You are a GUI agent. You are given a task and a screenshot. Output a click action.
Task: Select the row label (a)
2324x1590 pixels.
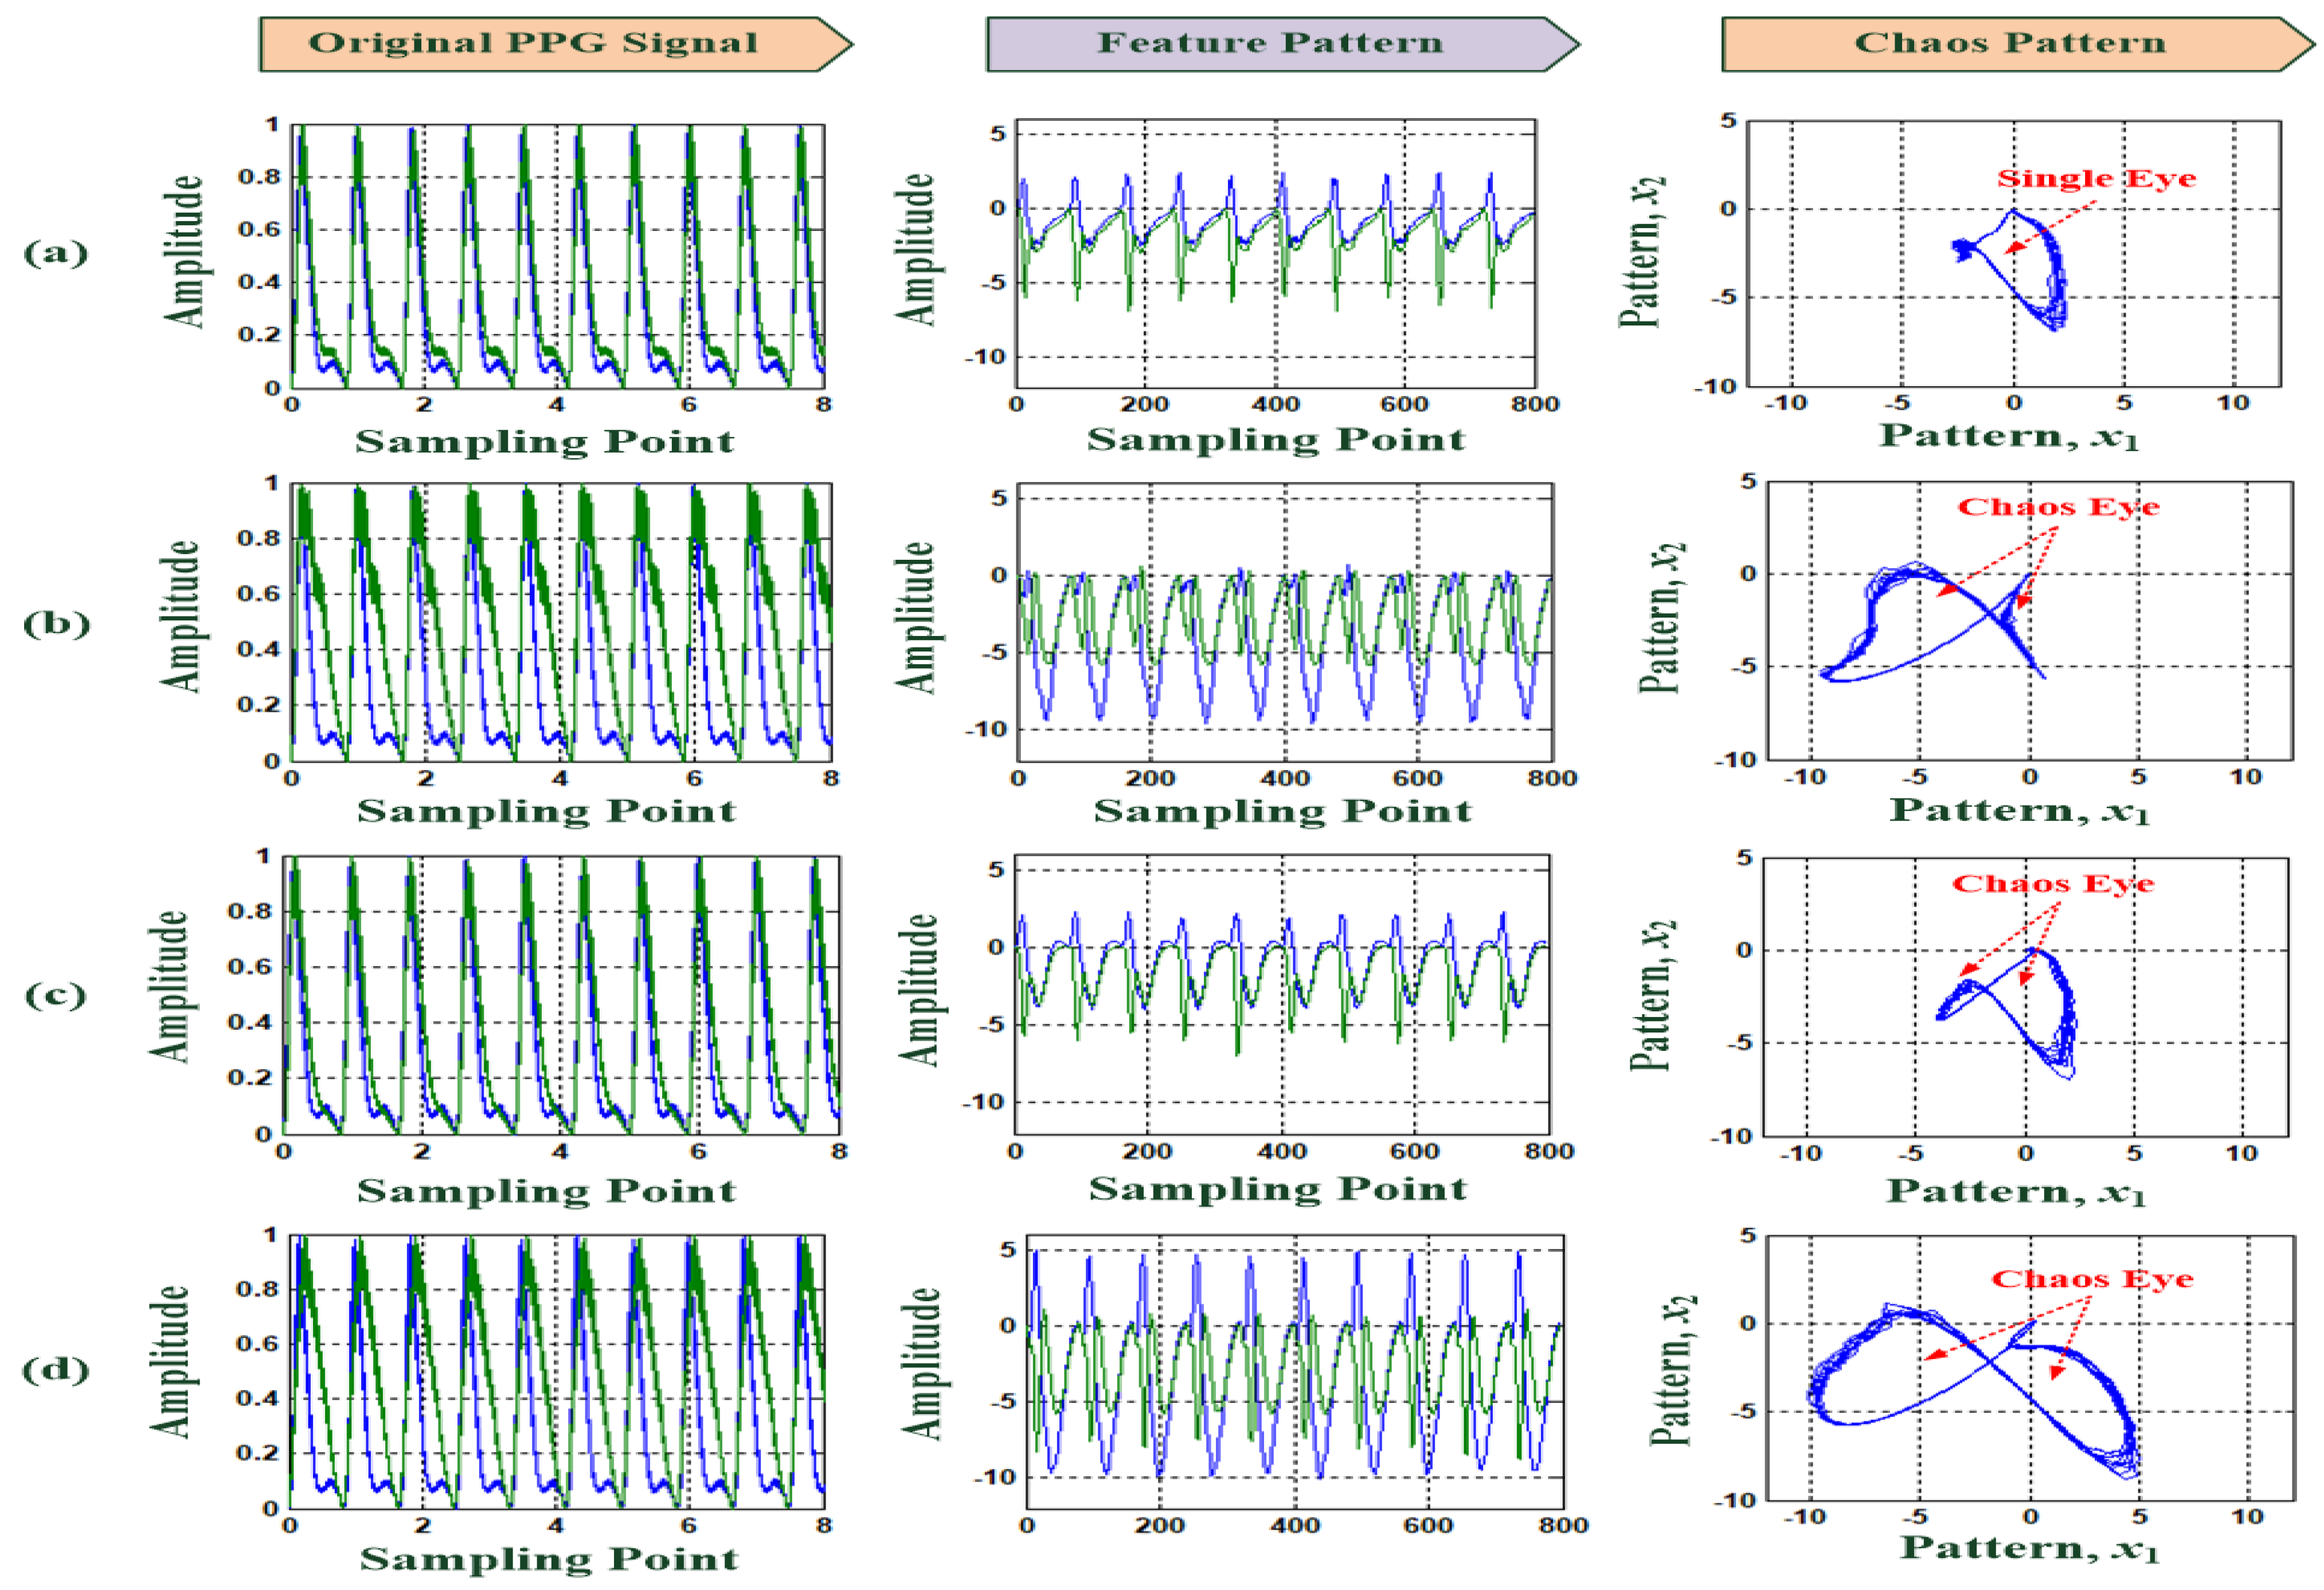click(x=55, y=253)
